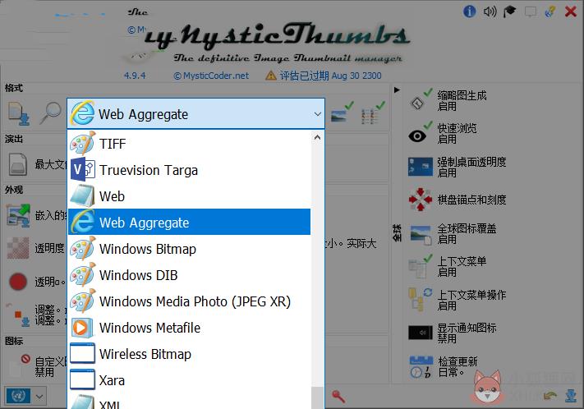
Task: Click the magnifier search formats icon
Action: (x=51, y=113)
